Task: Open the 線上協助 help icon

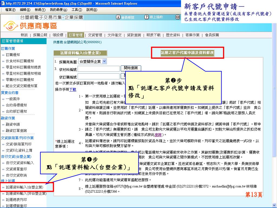Action: point(146,17)
